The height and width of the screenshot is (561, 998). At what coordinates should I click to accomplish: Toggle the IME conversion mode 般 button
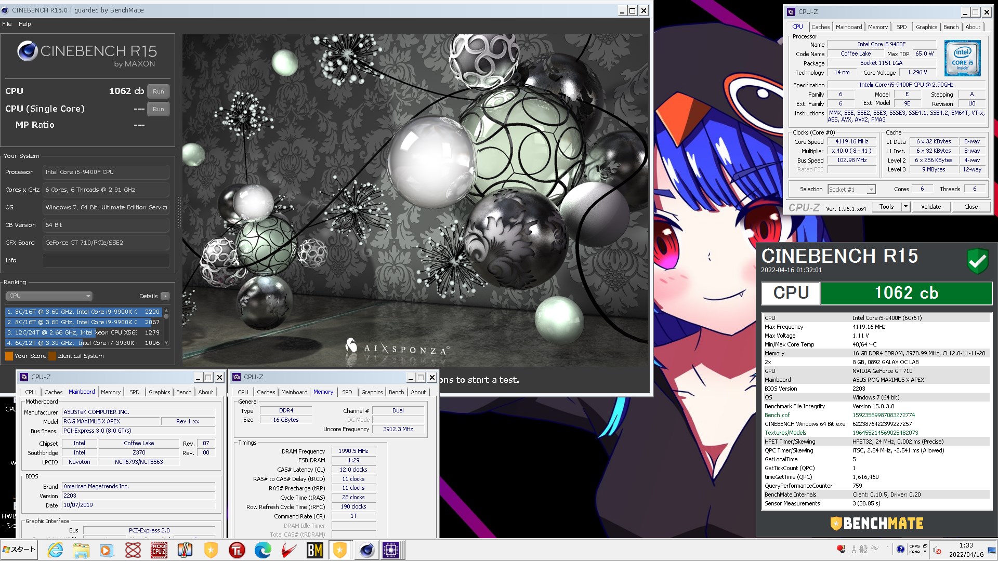[863, 549]
